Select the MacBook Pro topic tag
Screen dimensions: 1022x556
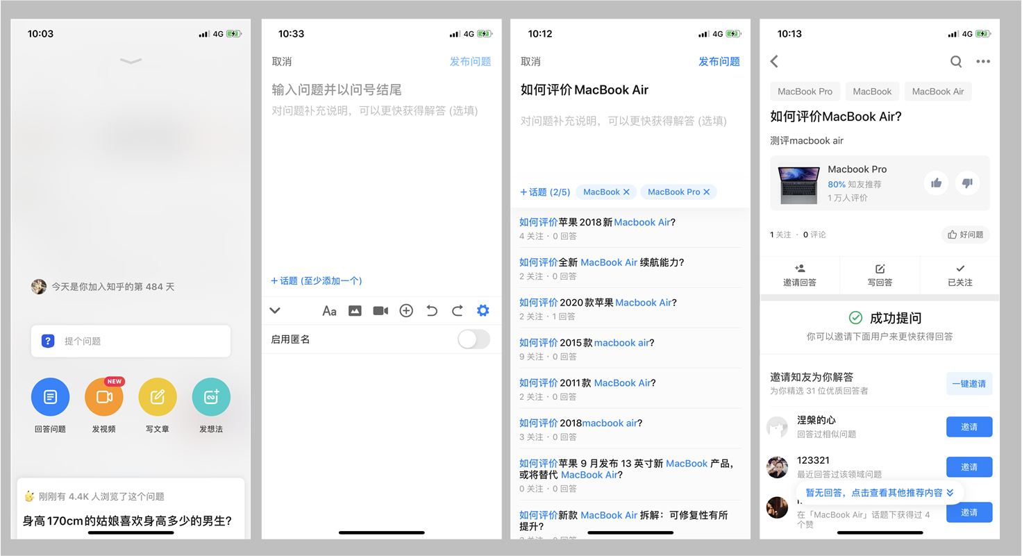805,92
